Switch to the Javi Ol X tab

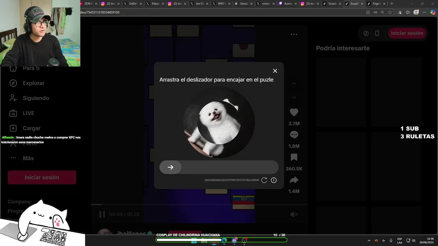click(x=199, y=4)
